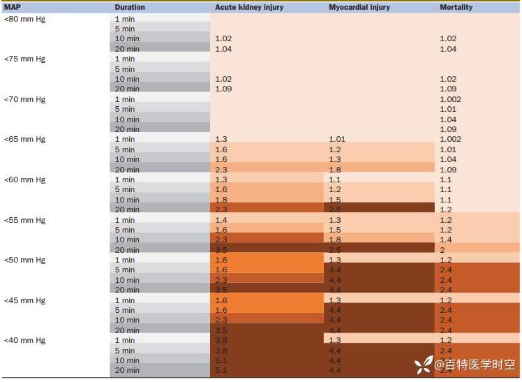Select the <40 mm Hg row label
The width and height of the screenshot is (522, 382).
coord(24,341)
